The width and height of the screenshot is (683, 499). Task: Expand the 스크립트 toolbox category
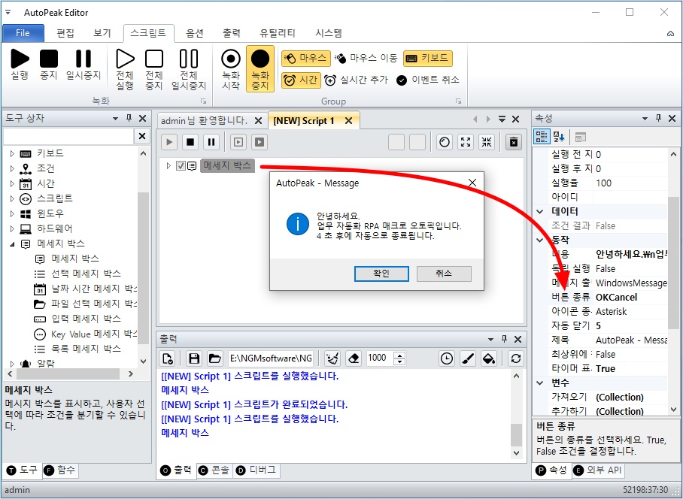12,199
